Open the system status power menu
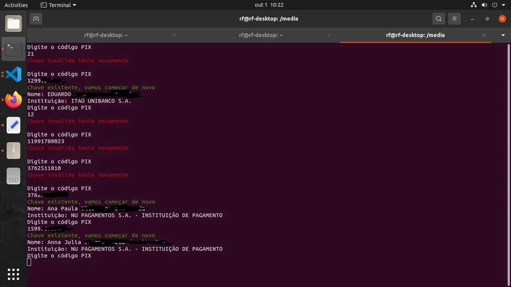The image size is (511, 287). click(495, 5)
